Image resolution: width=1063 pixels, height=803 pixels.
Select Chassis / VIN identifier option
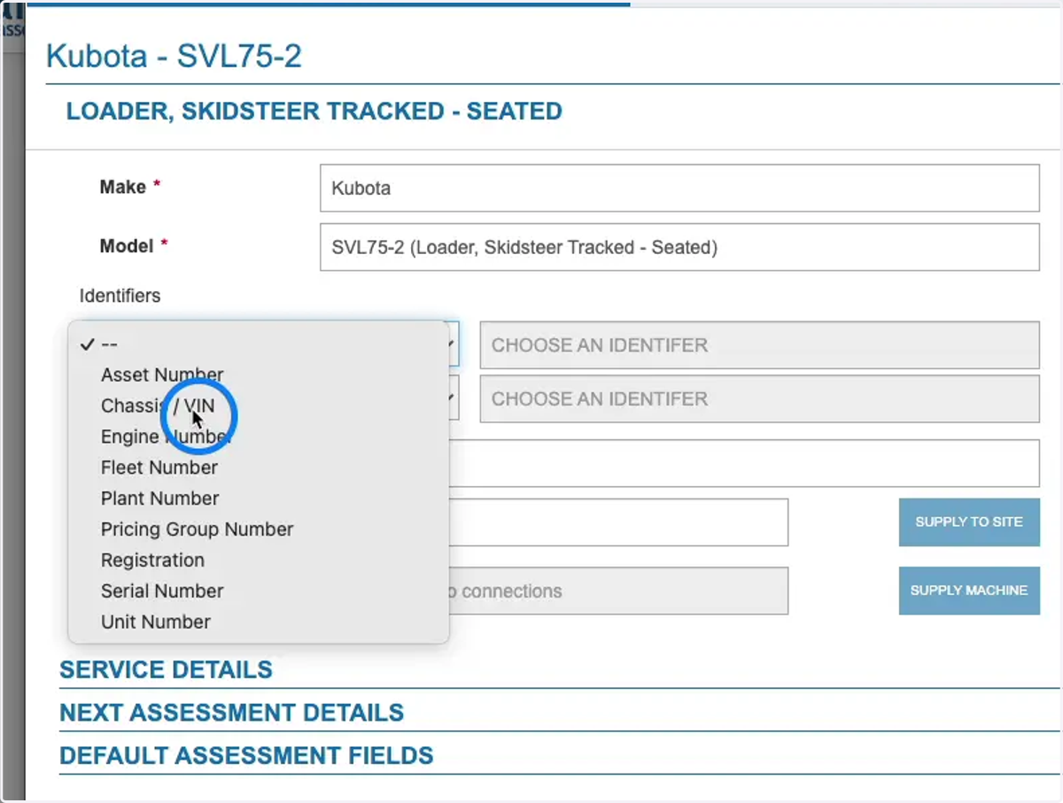click(x=258, y=406)
